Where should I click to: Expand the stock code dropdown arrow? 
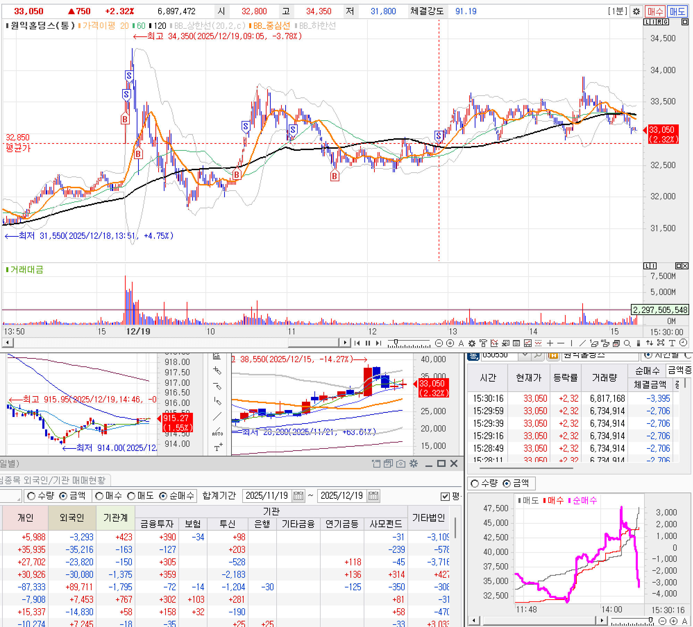(525, 355)
